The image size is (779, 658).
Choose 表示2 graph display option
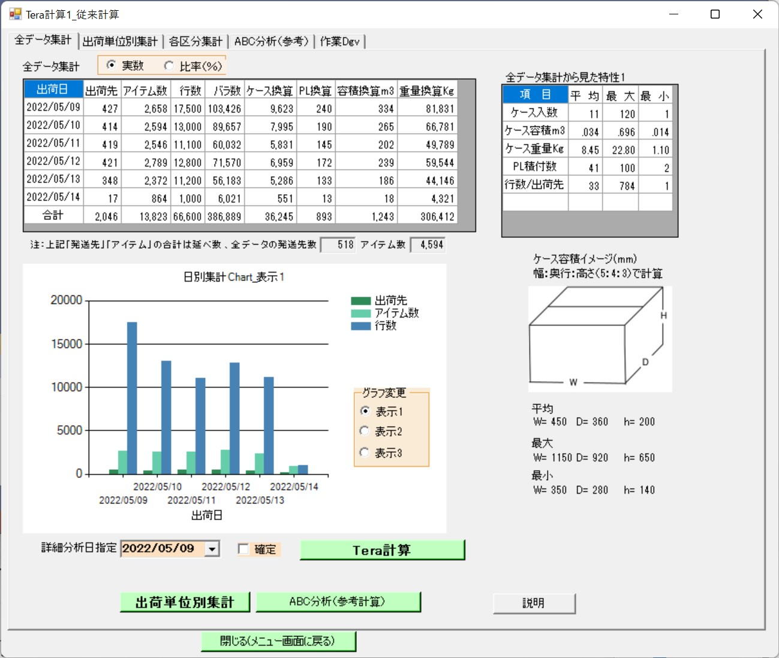pyautogui.click(x=365, y=431)
